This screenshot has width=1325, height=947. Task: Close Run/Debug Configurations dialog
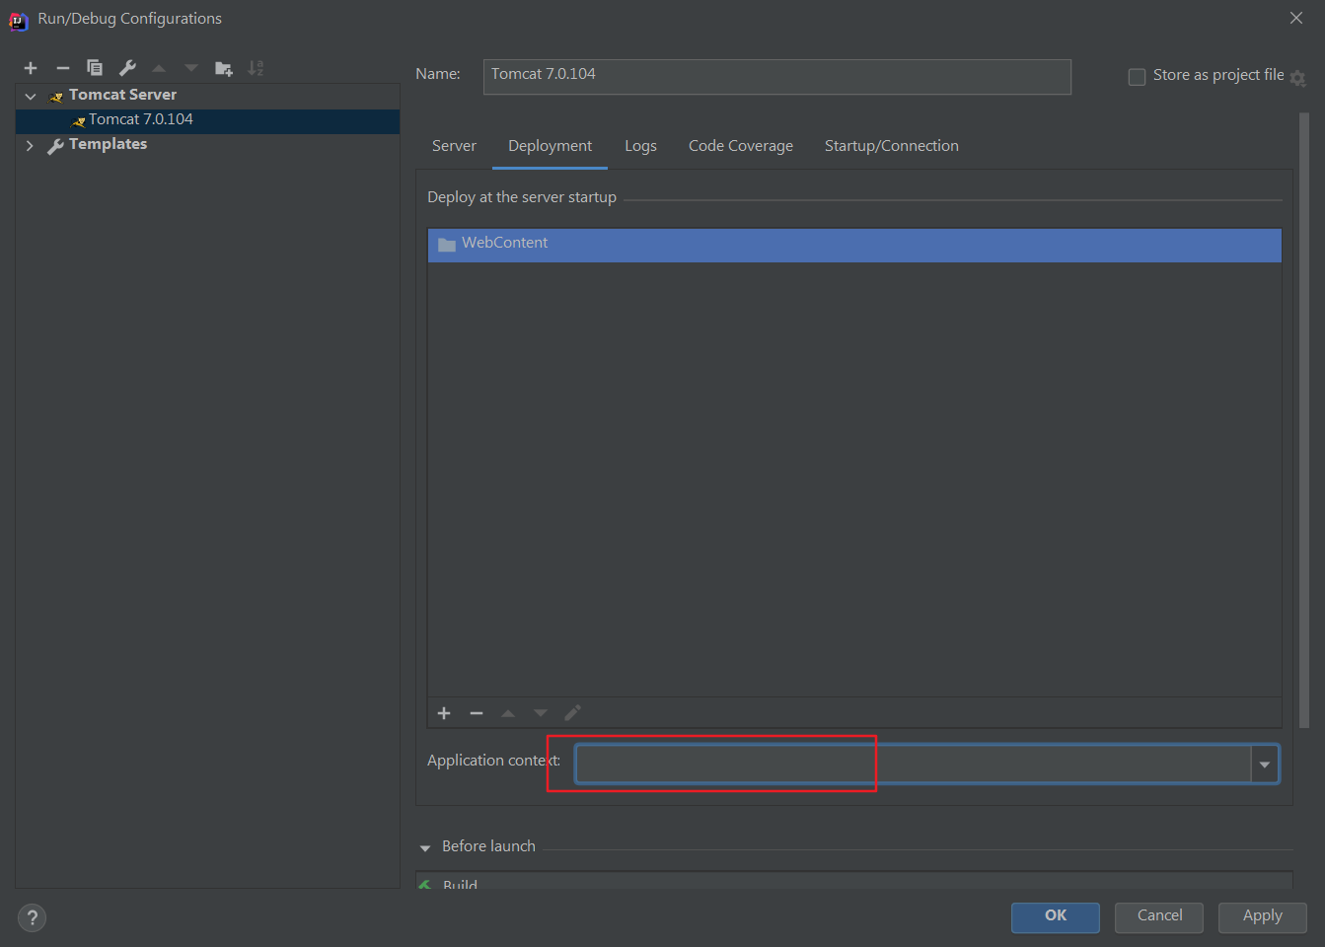pyautogui.click(x=1296, y=18)
